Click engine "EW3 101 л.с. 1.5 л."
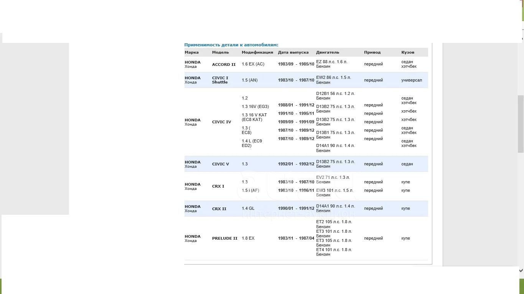The image size is (524, 294). [335, 191]
